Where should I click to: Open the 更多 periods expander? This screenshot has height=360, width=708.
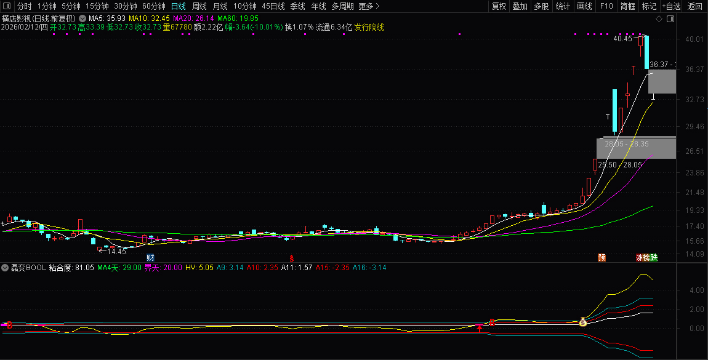click(x=369, y=6)
